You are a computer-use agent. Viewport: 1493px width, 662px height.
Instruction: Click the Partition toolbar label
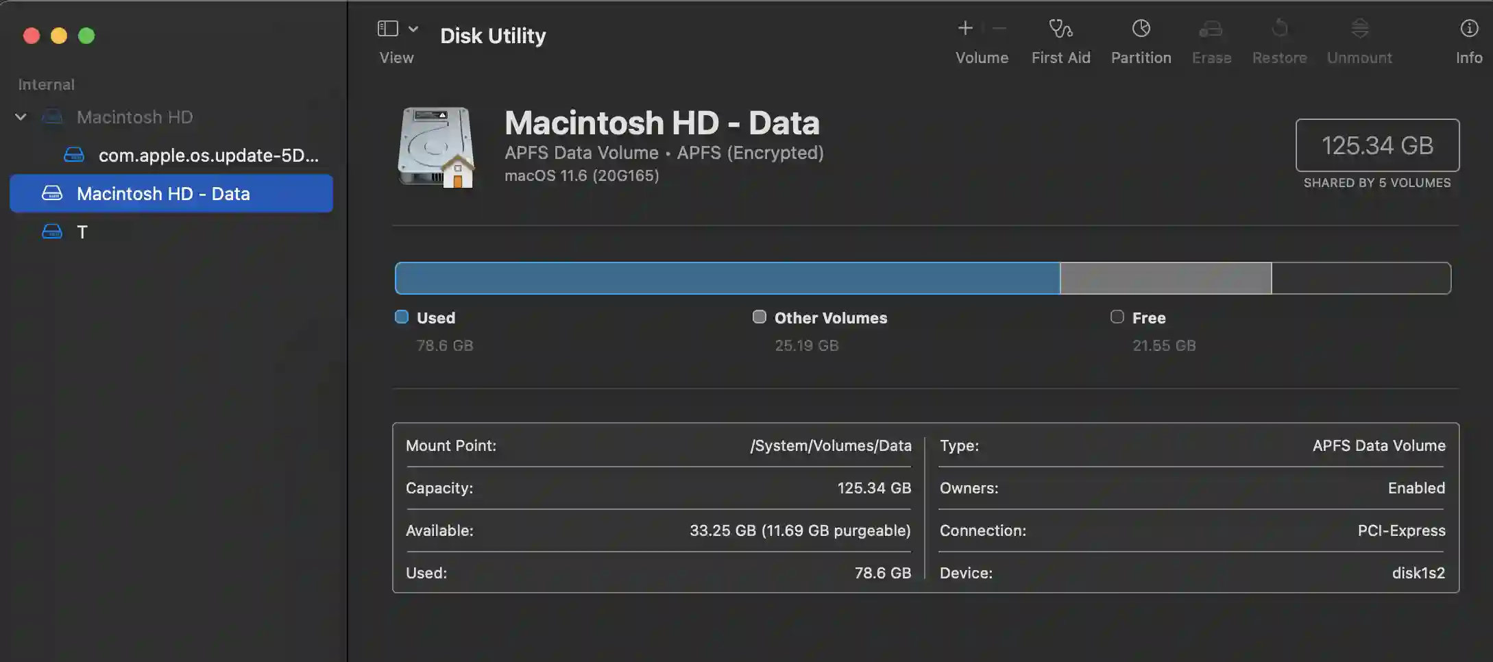coord(1141,58)
